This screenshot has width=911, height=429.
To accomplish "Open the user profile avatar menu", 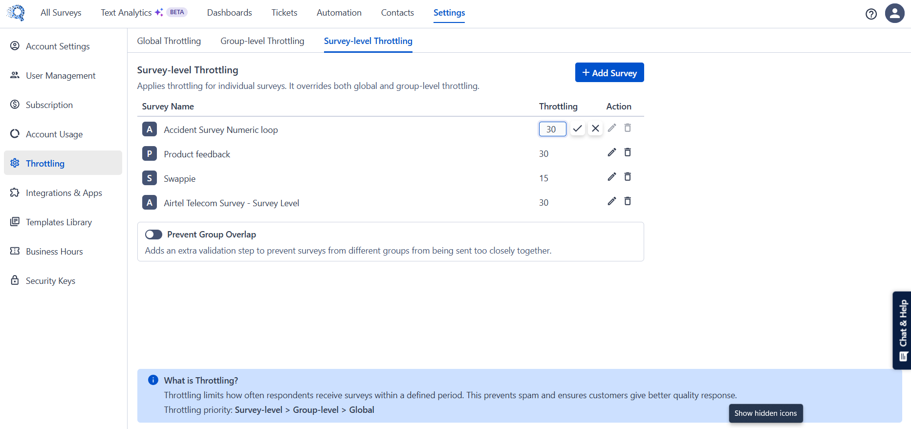I will [894, 13].
